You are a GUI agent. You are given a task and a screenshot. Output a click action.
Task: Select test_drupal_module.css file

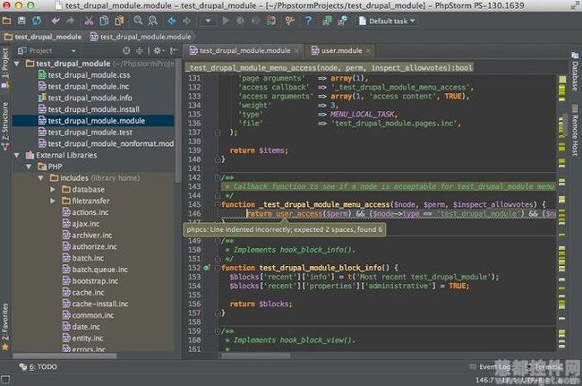pos(89,75)
